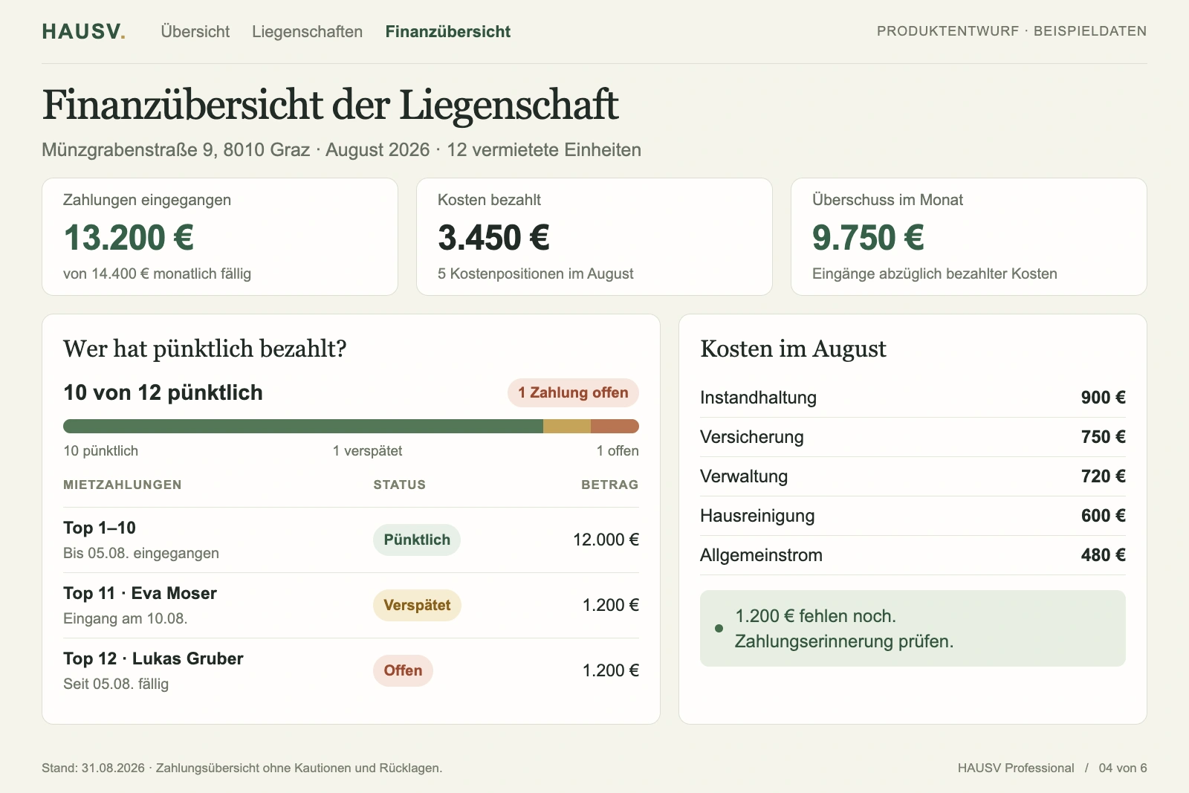The image size is (1189, 793).
Task: Open the Übersicht nav item
Action: click(x=195, y=31)
